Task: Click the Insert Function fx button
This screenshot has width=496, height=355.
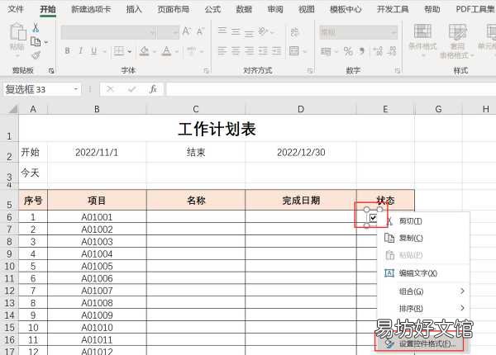Action: pos(153,89)
